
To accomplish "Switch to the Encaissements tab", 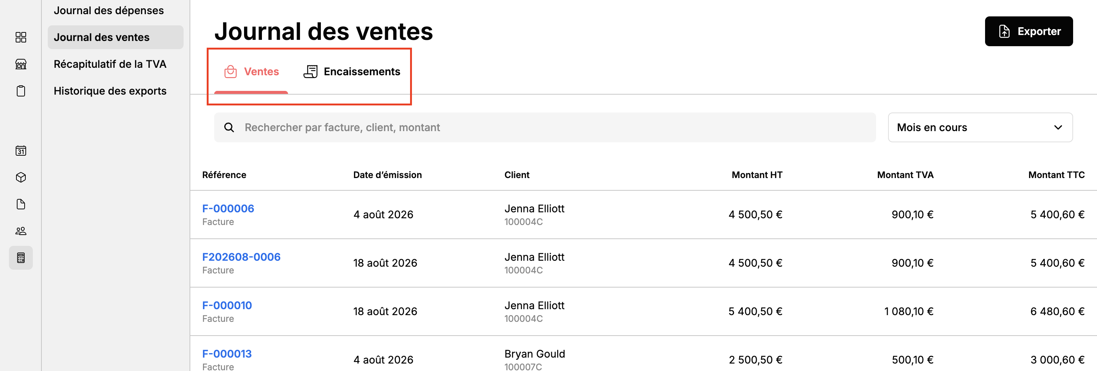I will point(352,72).
